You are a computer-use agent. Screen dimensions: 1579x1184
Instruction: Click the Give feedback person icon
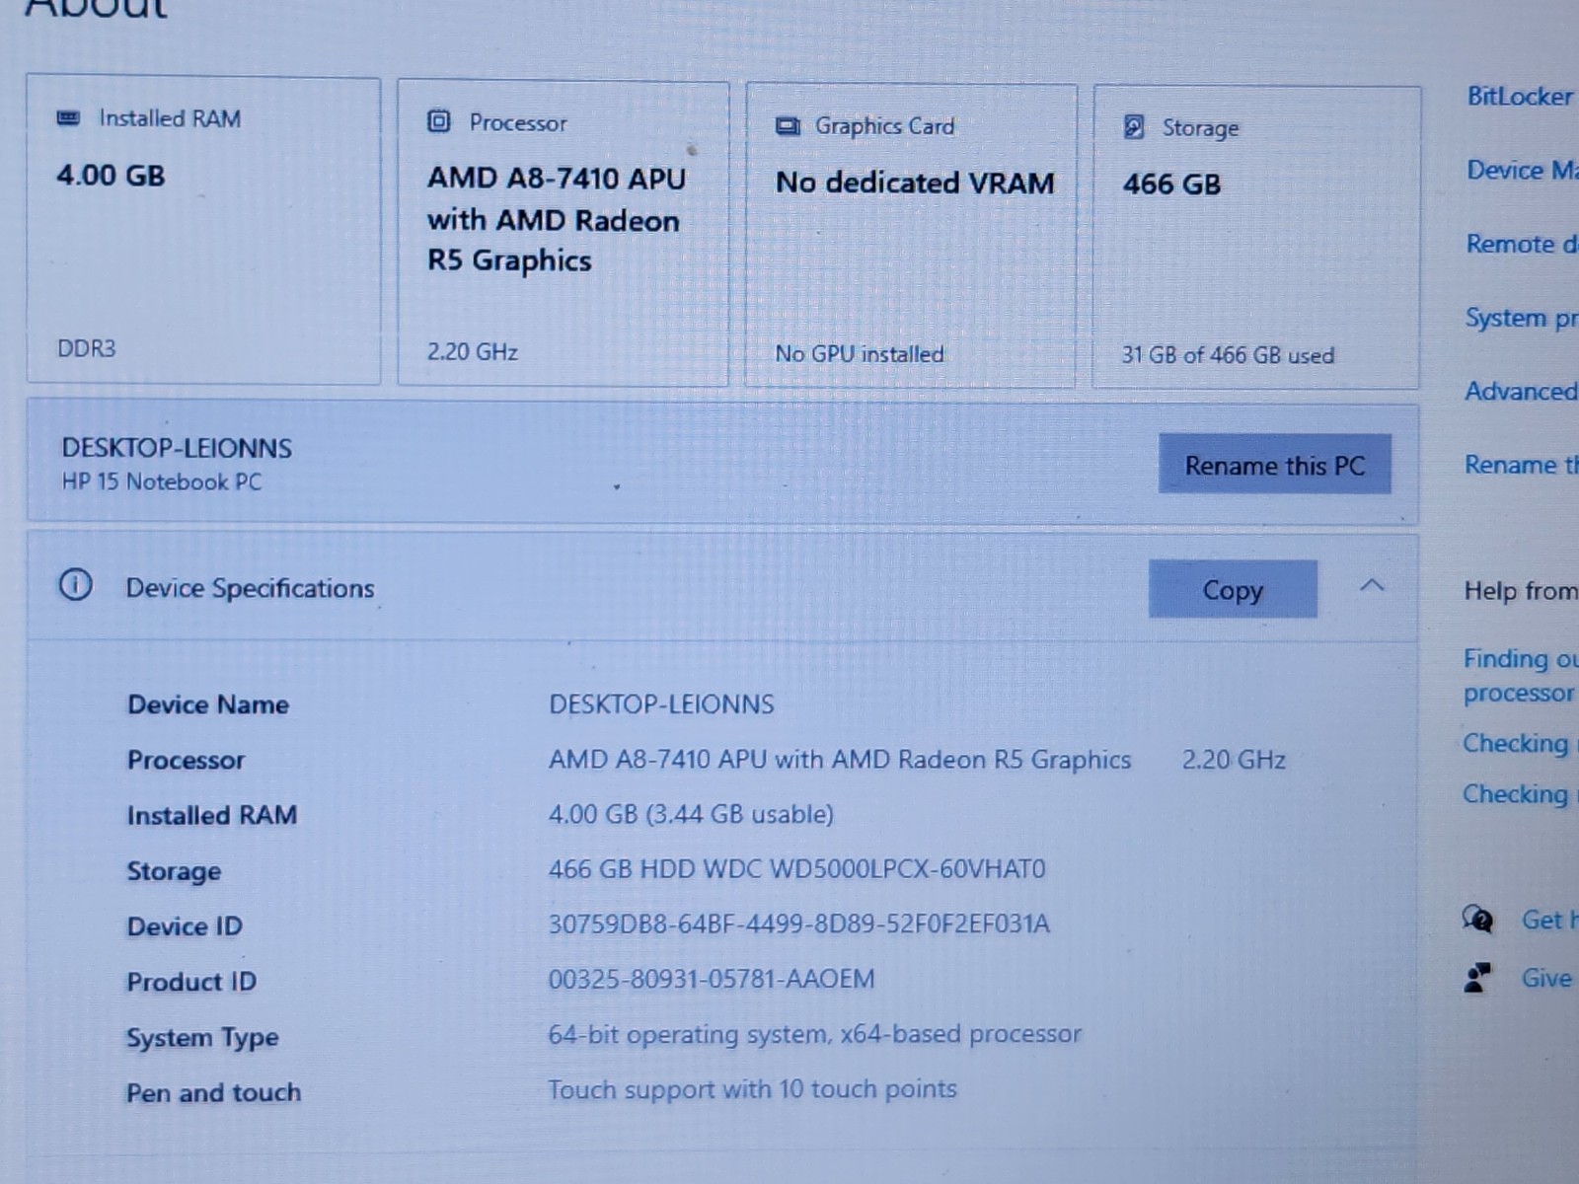click(1477, 977)
